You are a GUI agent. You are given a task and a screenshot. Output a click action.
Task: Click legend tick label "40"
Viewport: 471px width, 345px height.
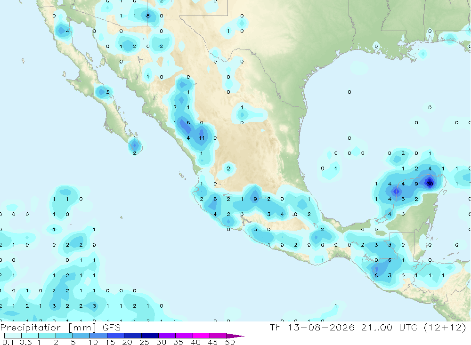click(196, 342)
